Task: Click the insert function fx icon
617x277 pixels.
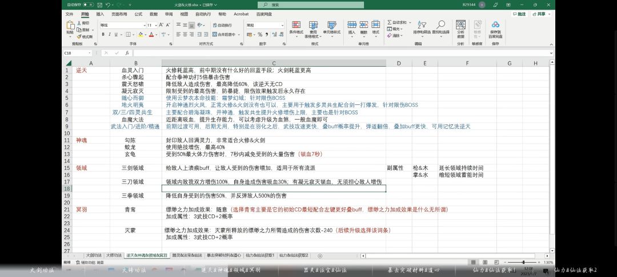Action: (127, 53)
